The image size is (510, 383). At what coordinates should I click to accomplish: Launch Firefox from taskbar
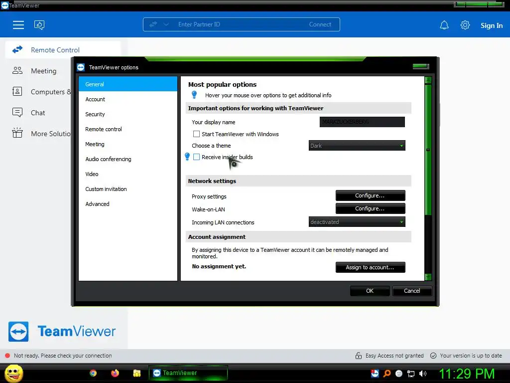point(115,373)
